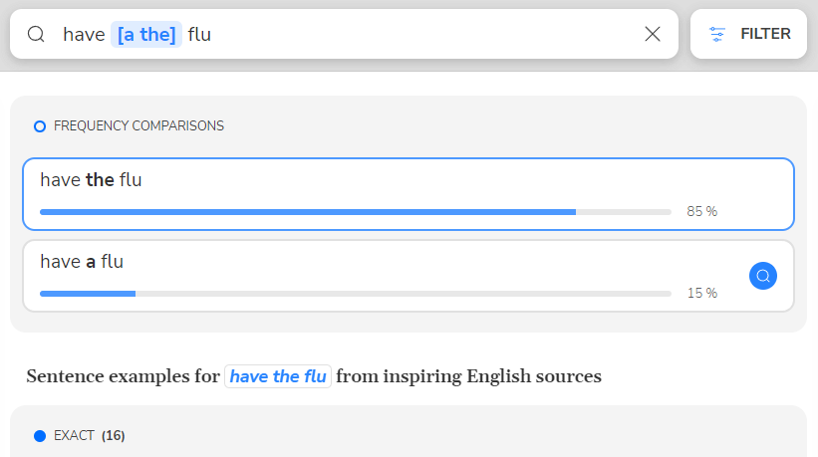Viewport: 818px width, 457px height.
Task: Click the 15% frequency bar
Action: [x=355, y=294]
